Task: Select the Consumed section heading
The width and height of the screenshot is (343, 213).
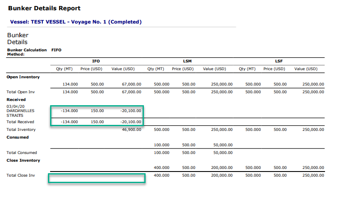Action: tap(18, 137)
